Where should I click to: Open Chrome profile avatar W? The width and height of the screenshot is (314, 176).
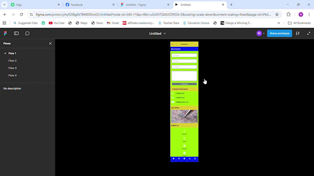301,14
